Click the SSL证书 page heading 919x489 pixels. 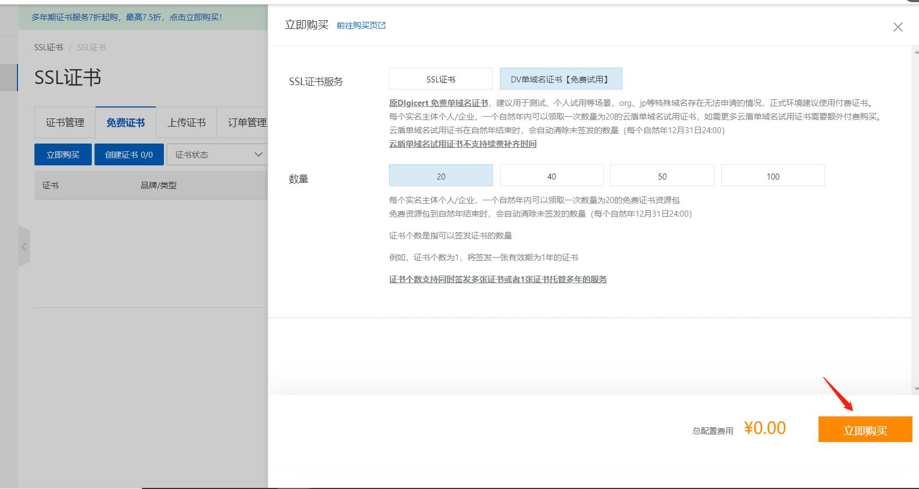68,77
